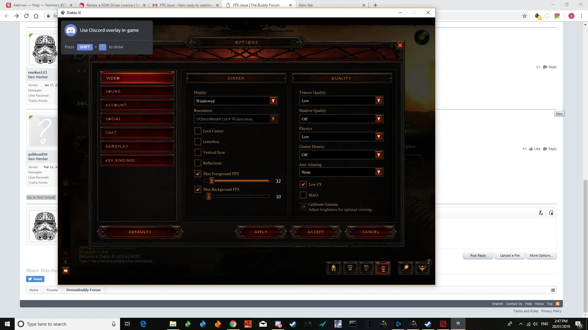Switch to the New Tab browser tab
This screenshot has width=588, height=330.
pos(332,5)
